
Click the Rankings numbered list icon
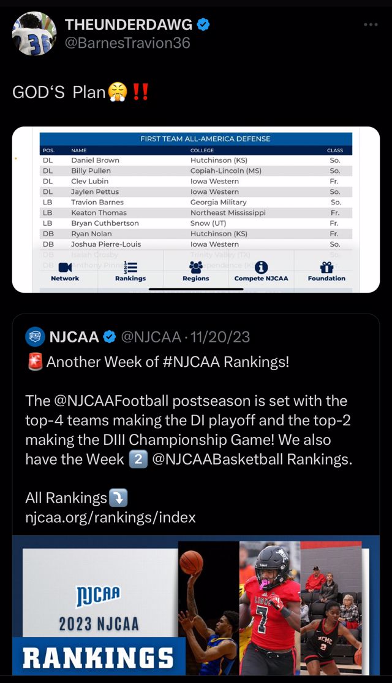[x=130, y=267]
